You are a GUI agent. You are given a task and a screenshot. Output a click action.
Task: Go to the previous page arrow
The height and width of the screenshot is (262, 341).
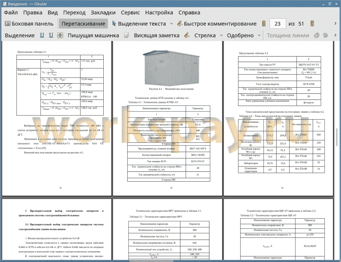tap(264, 24)
